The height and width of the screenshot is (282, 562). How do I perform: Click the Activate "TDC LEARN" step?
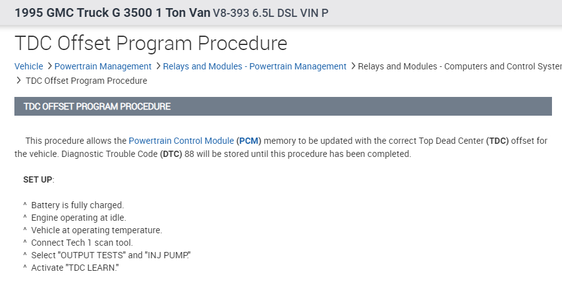[x=74, y=268]
